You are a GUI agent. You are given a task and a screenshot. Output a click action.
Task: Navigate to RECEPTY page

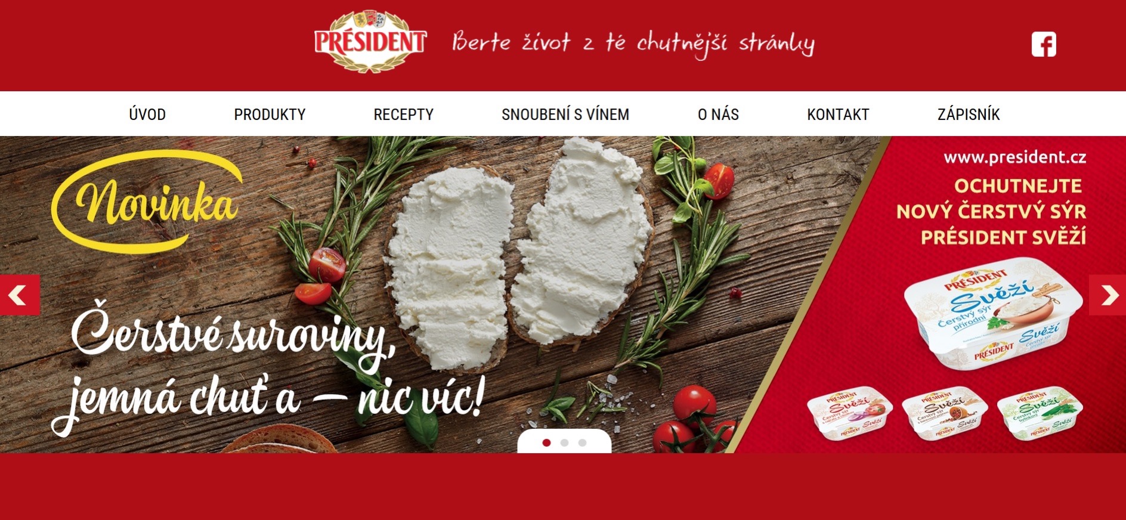(x=404, y=114)
